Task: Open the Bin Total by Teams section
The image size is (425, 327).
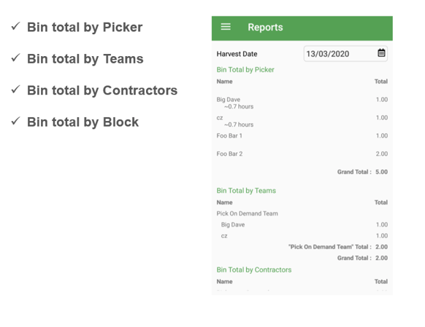Action: tap(246, 191)
